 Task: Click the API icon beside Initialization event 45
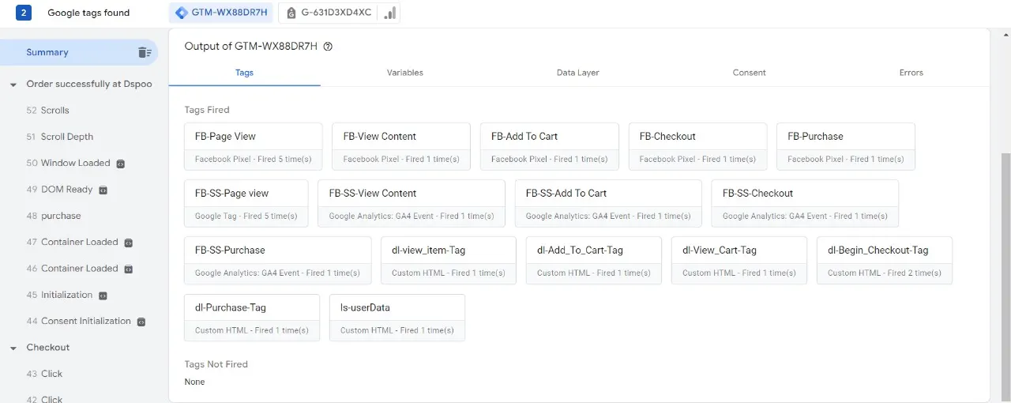[x=103, y=296]
